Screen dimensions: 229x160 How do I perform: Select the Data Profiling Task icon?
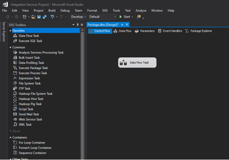click(x=15, y=63)
